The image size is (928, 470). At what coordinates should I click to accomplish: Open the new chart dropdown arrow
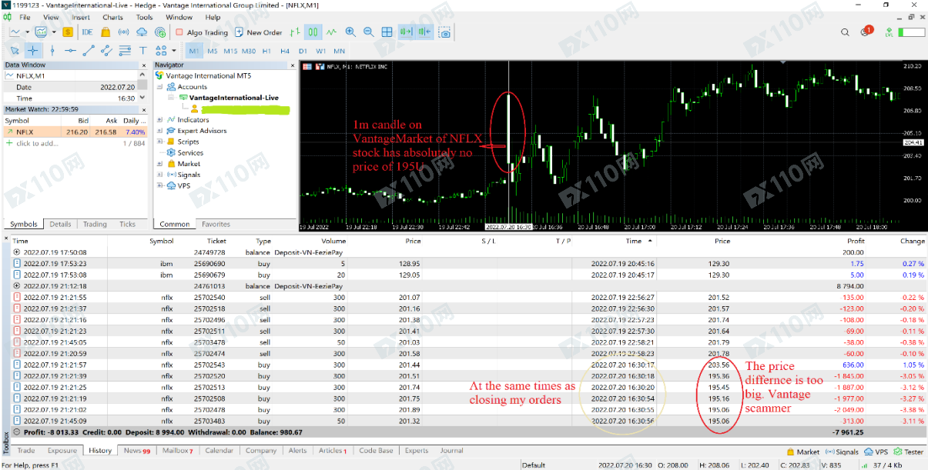click(27, 32)
